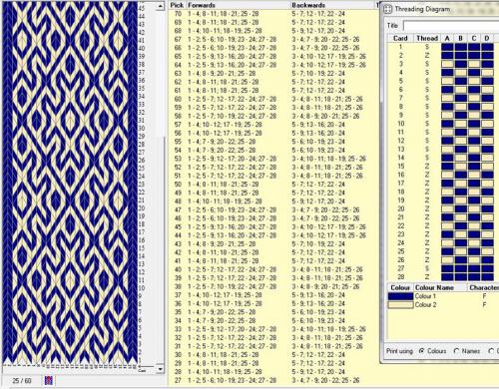Viewport: 499px width, 389px height.
Task: Select the third print option radio button
Action: [491, 351]
